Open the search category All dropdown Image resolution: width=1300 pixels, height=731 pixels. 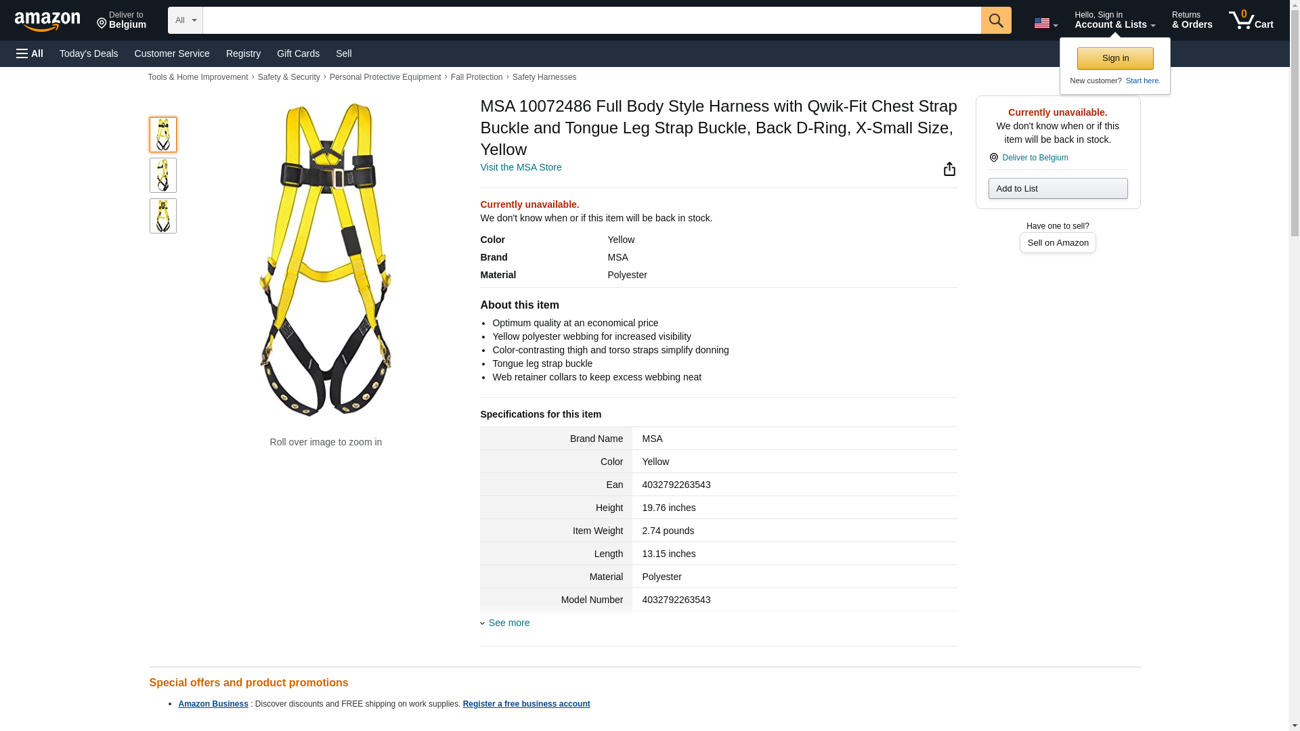[185, 20]
